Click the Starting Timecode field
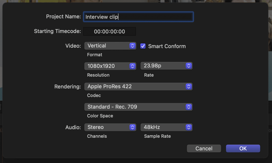This screenshot has height=163, width=272. (x=109, y=31)
